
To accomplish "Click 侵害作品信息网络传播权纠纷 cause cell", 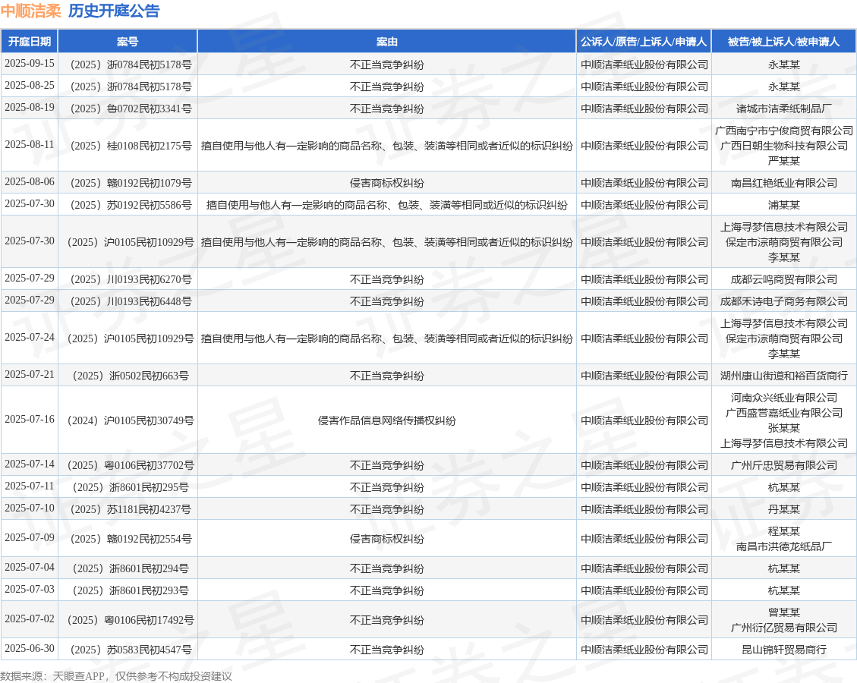I will [387, 420].
